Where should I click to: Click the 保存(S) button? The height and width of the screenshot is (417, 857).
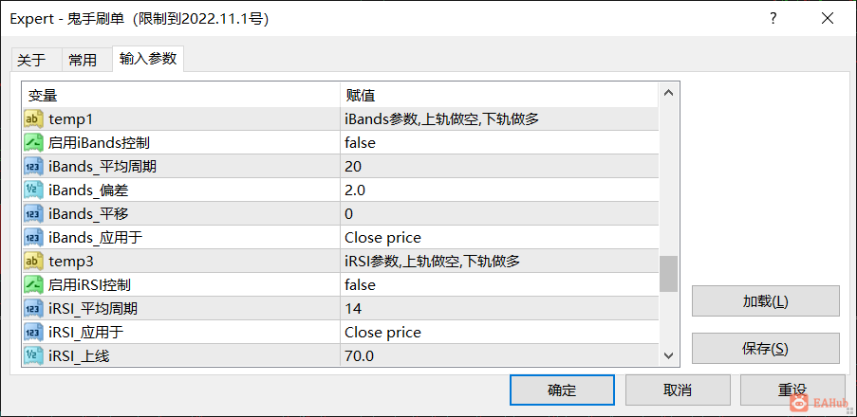click(x=765, y=348)
